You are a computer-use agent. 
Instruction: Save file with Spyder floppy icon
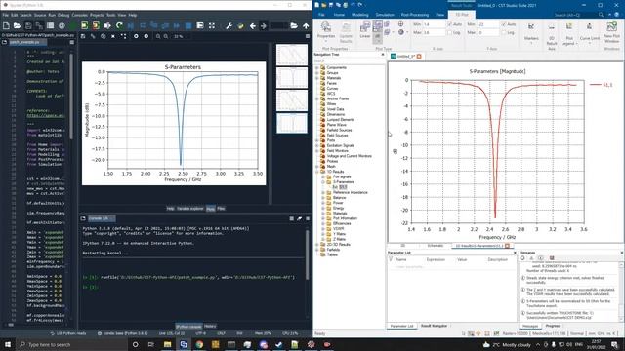tap(28, 26)
